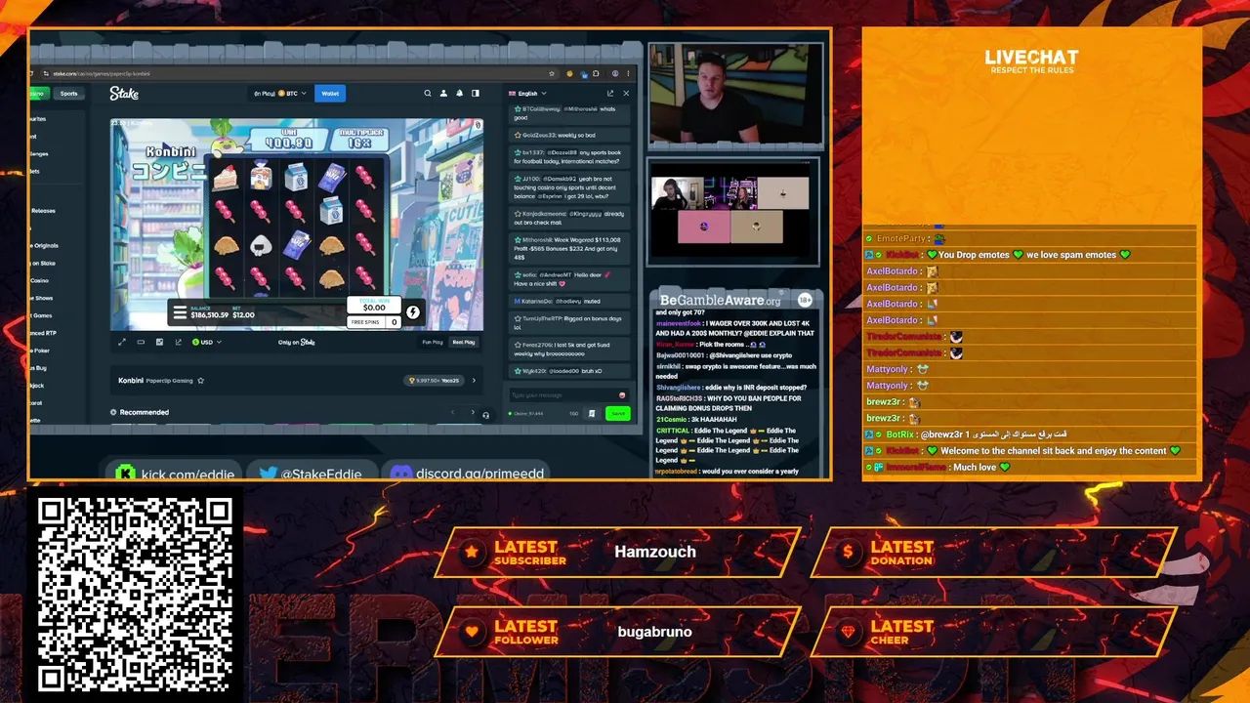The height and width of the screenshot is (703, 1250).
Task: Open the live support headset icon
Action: click(485, 415)
